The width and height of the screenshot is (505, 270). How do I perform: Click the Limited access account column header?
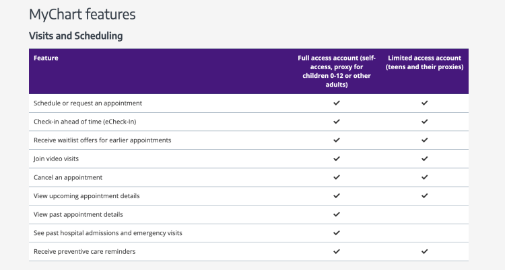click(425, 62)
